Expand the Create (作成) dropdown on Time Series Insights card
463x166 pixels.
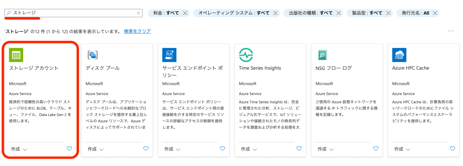tap(249, 149)
